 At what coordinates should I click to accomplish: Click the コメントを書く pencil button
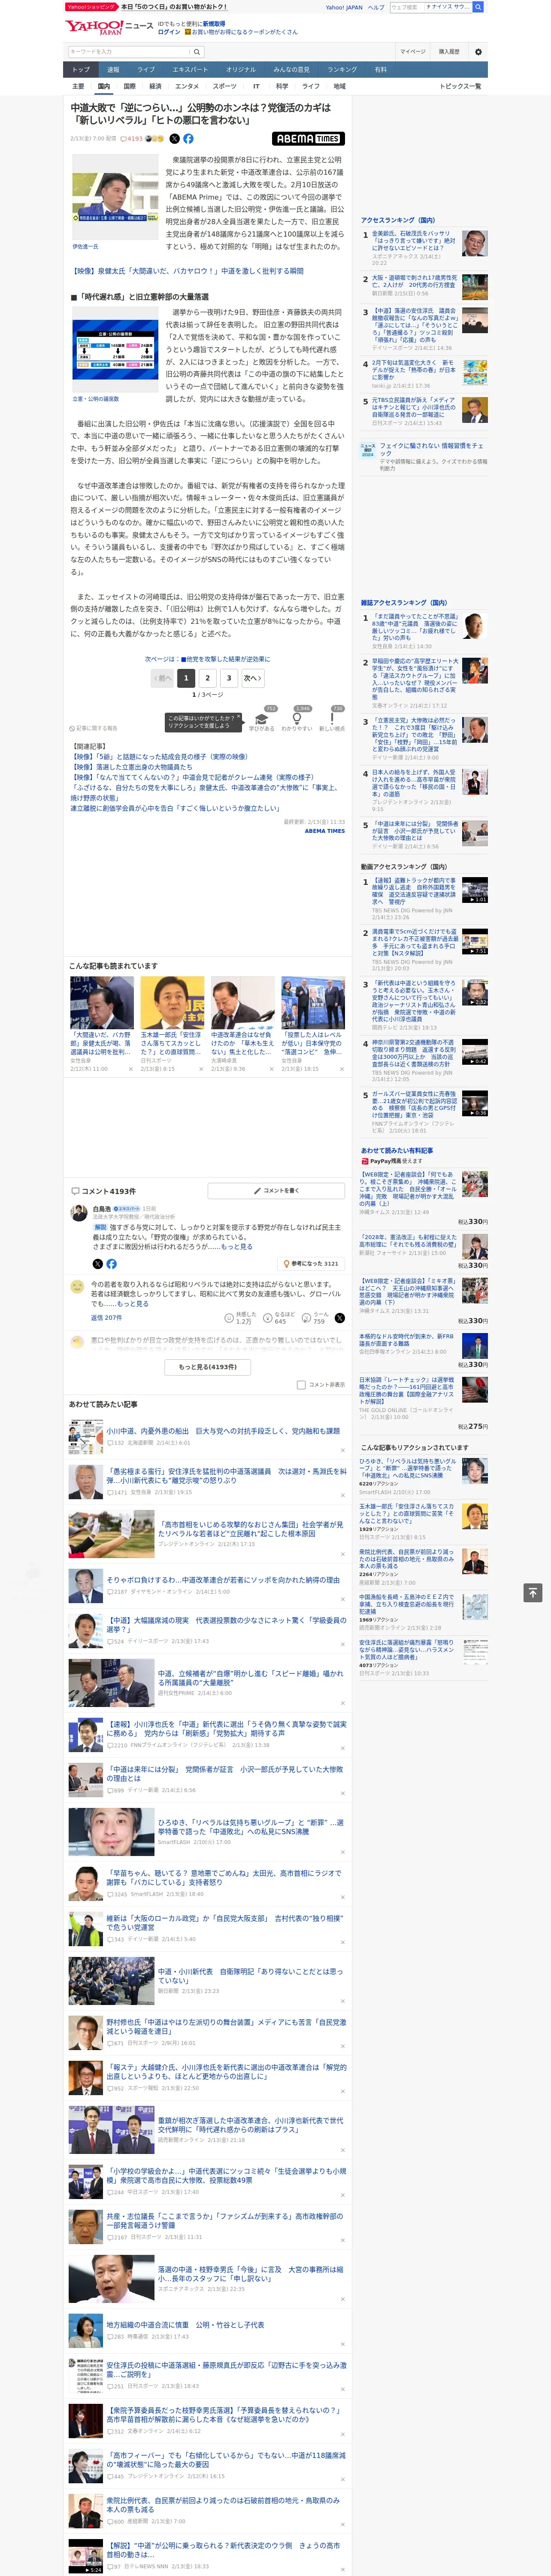tap(276, 1190)
